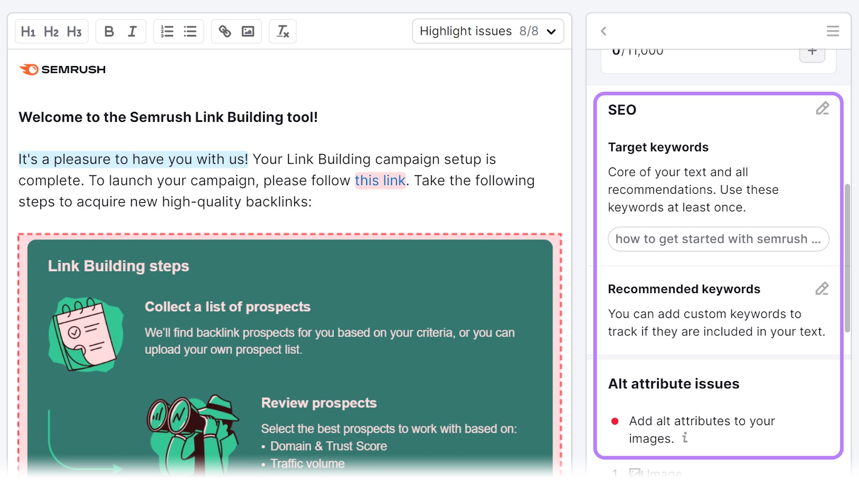Click the 'this link' hyperlink in the text
Image resolution: width=859 pixels, height=488 pixels.
[x=380, y=180]
